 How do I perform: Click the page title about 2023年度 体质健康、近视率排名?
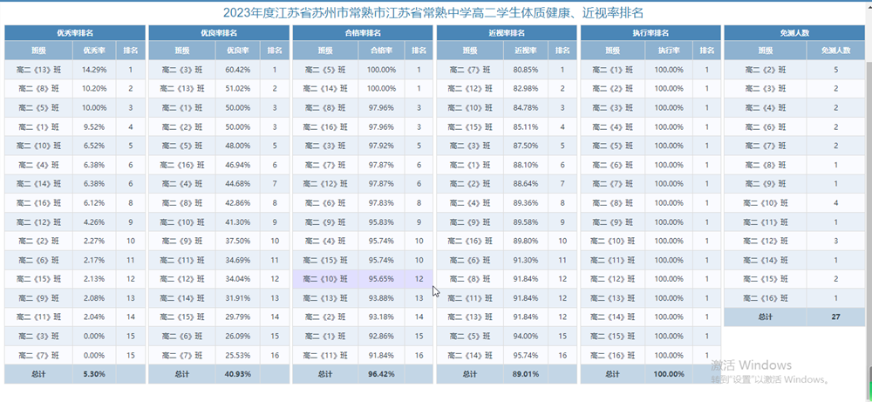click(x=433, y=13)
